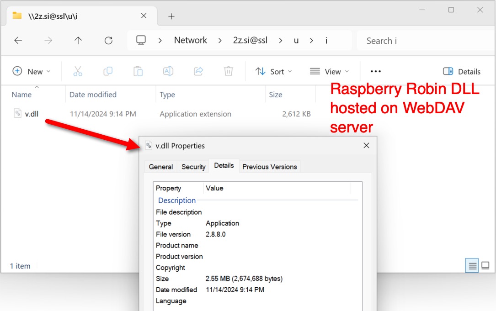Click the u folder breadcrumb
This screenshot has width=496, height=311.
click(x=296, y=41)
